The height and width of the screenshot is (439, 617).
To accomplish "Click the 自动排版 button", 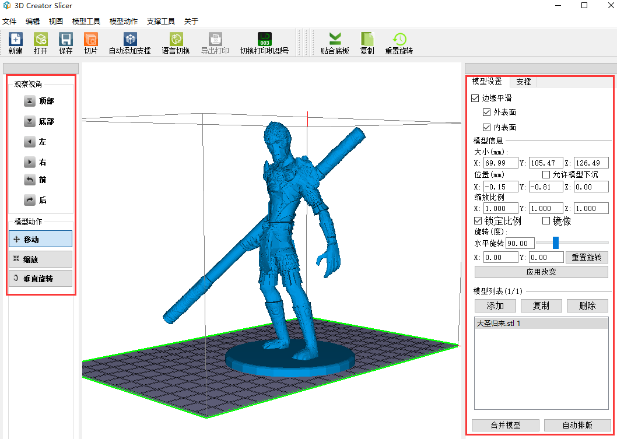I will coord(577,425).
